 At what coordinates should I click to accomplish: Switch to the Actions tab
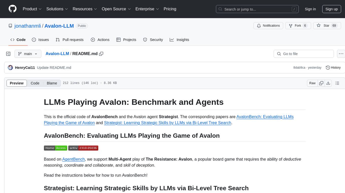click(x=100, y=40)
